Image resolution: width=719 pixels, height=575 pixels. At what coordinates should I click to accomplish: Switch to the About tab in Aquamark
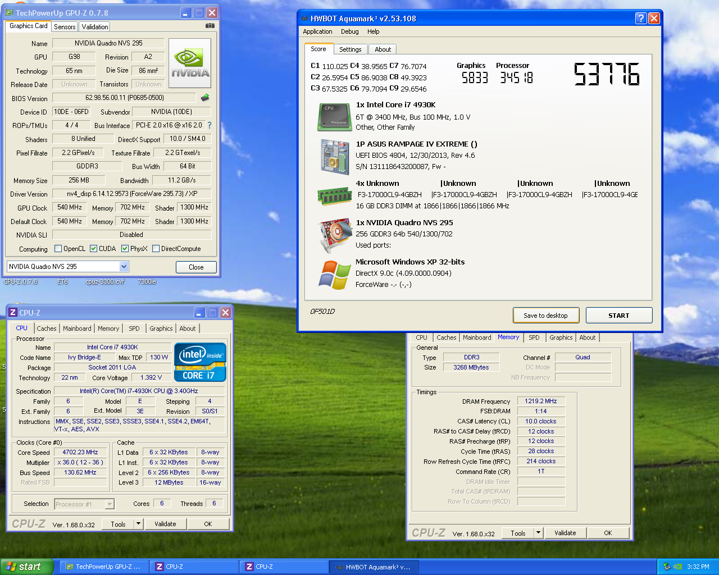pos(383,49)
